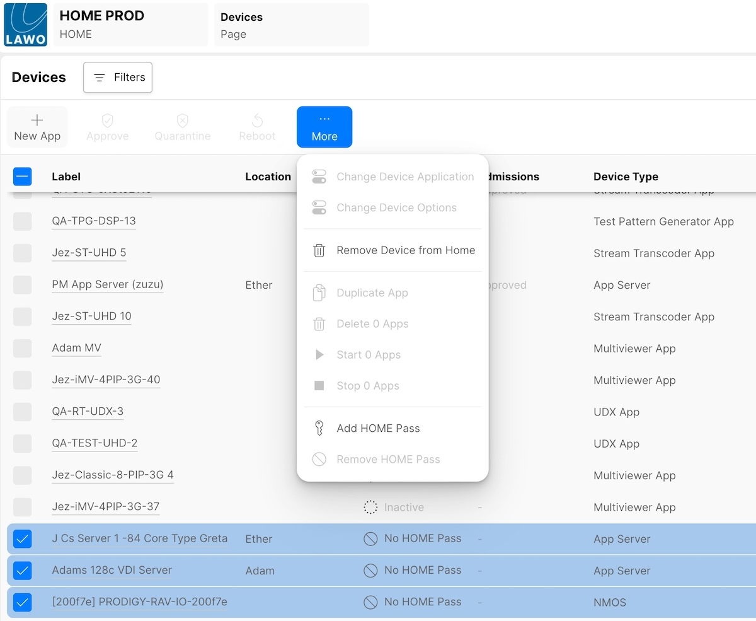Sort by the Device Type column header
Viewport: 756px width, 621px height.
click(626, 177)
